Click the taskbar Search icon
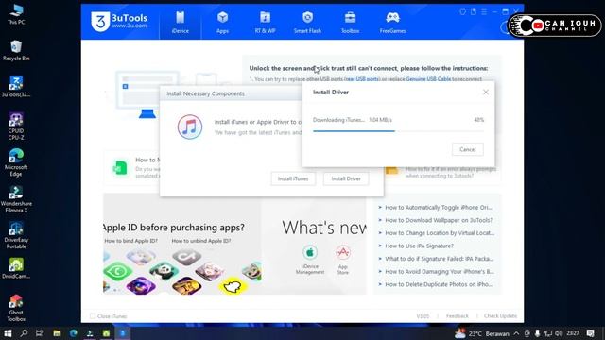The image size is (605, 340). tap(24, 333)
